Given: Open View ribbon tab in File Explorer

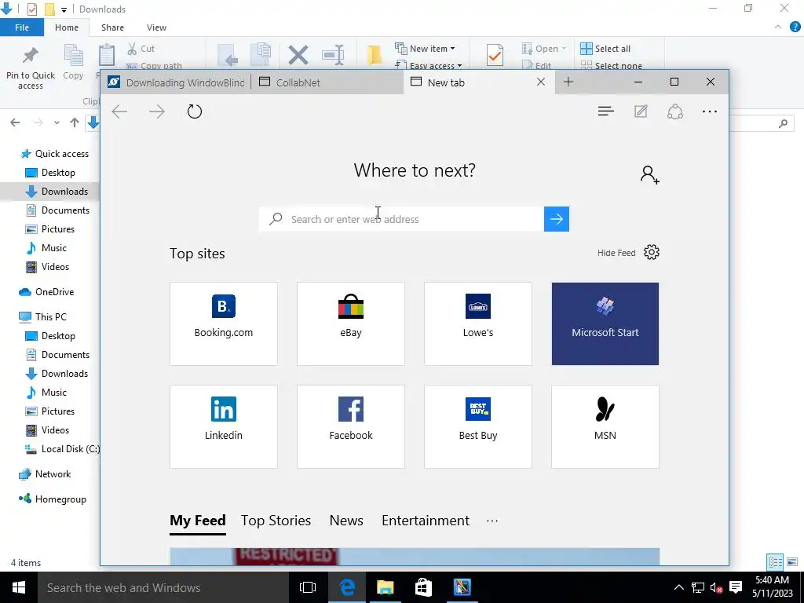Looking at the screenshot, I should [156, 27].
